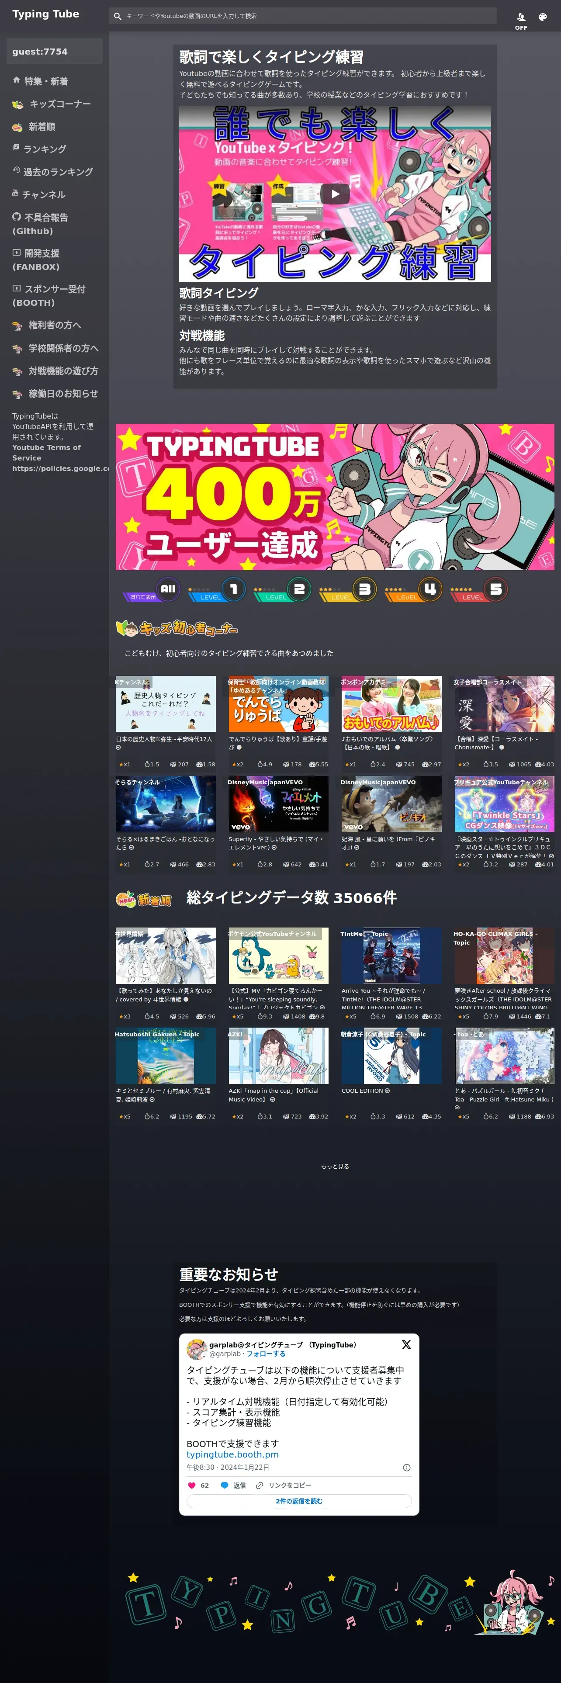Go to 特集・新着 in sidebar
Image resolution: width=561 pixels, height=1683 pixels.
46,81
